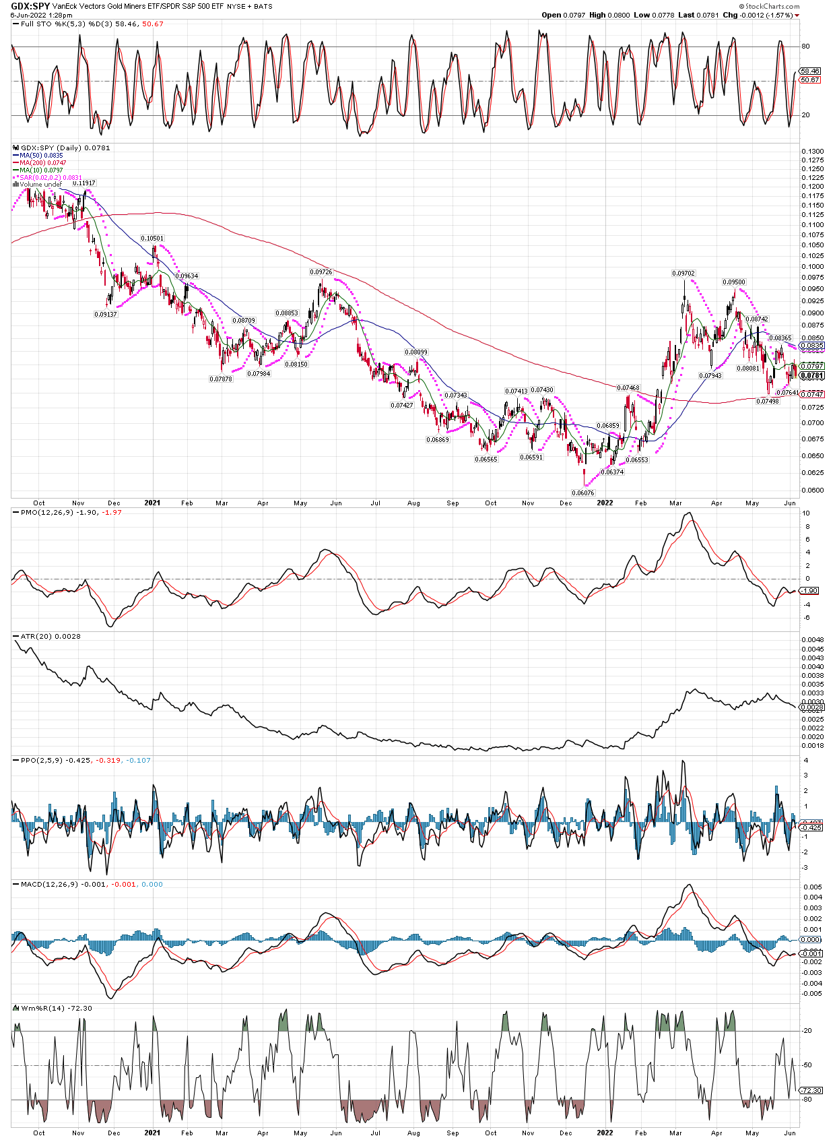
Task: Click the "MA(50) 0.0835" legend entry
Action: 41,156
